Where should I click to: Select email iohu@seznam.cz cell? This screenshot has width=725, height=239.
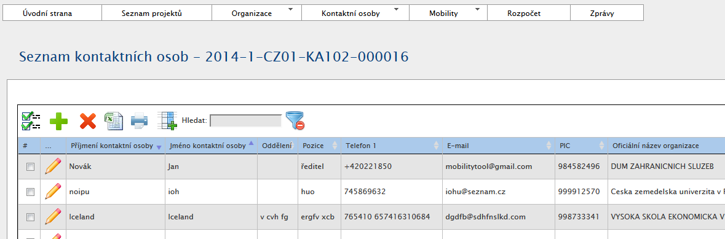pyautogui.click(x=499, y=192)
